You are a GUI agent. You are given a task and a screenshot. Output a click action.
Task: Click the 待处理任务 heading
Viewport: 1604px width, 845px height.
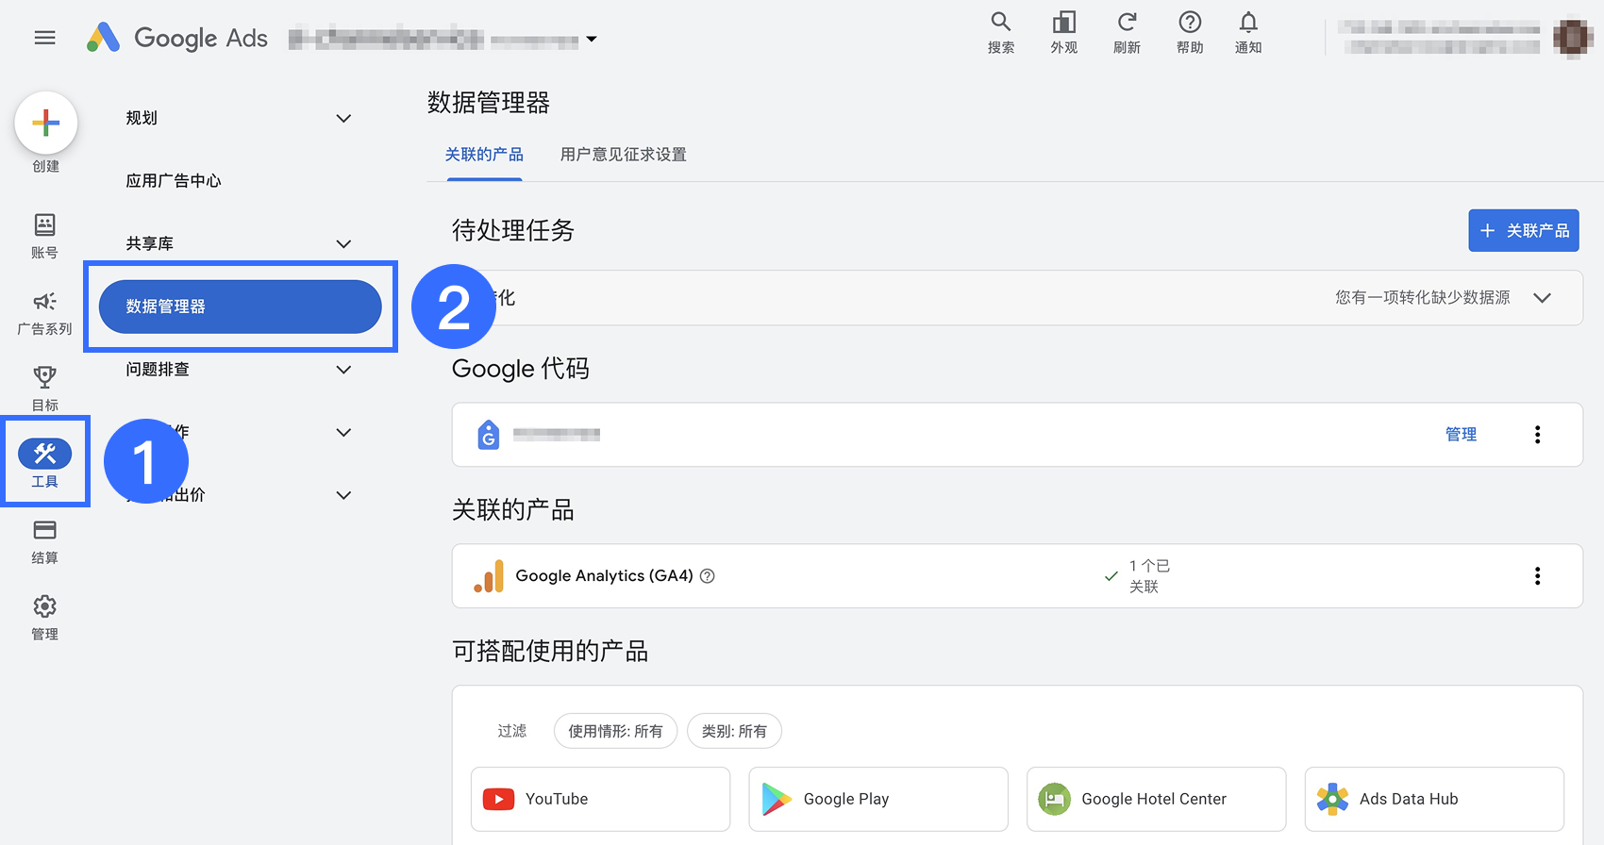[x=513, y=230]
